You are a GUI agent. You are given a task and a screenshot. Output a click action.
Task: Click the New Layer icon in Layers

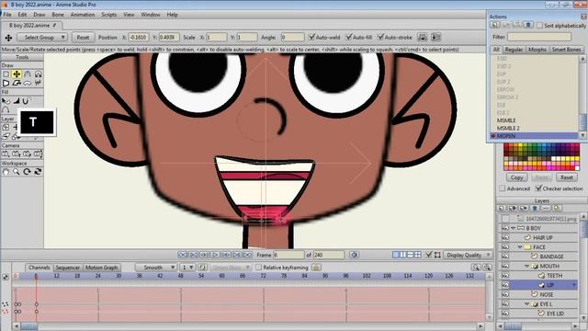[x=502, y=209]
